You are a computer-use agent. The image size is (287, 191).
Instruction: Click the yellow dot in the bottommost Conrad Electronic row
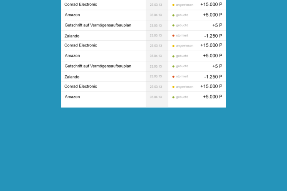[x=173, y=87]
